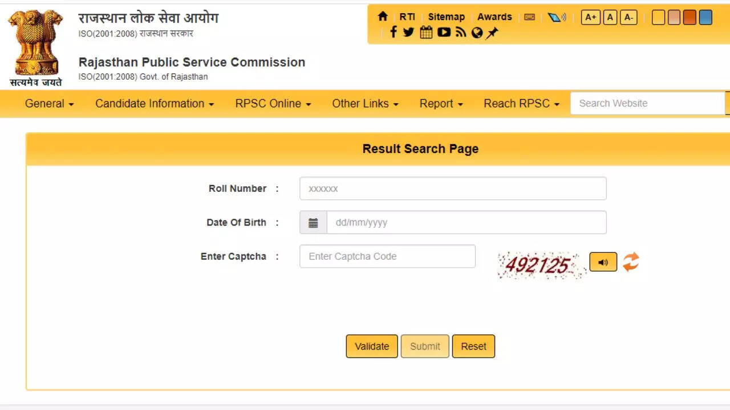Viewport: 730px width, 410px height.
Task: Reset font size with the A button
Action: 610,18
